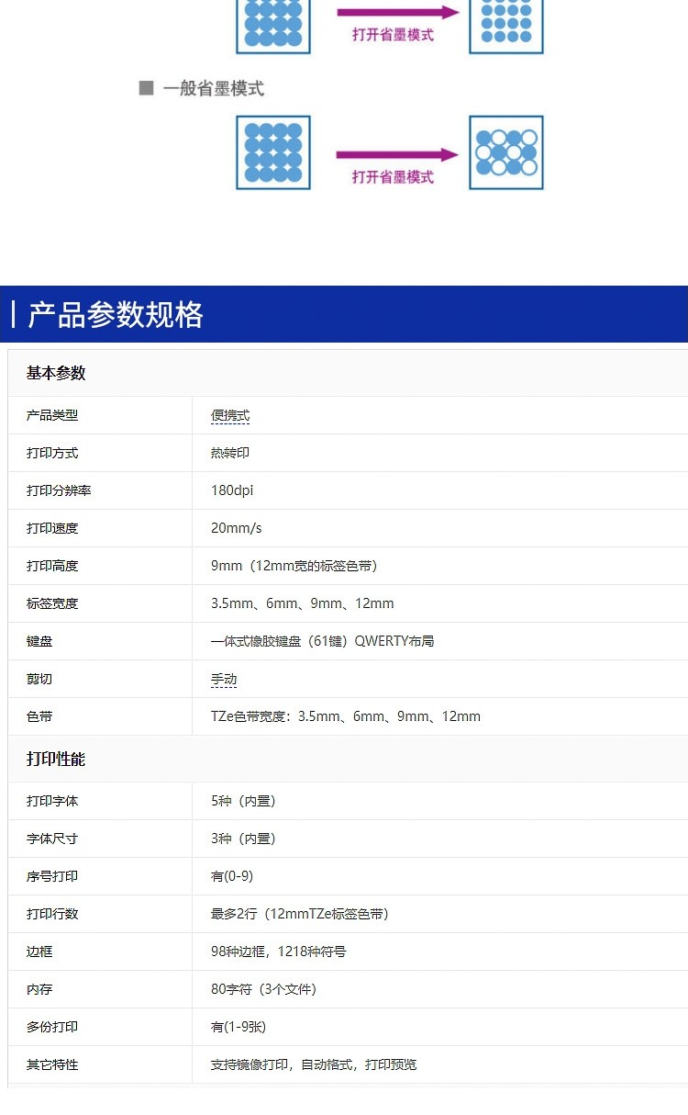Click the 打印性能 section header
Screen dimensions: 688x1115
coord(56,760)
